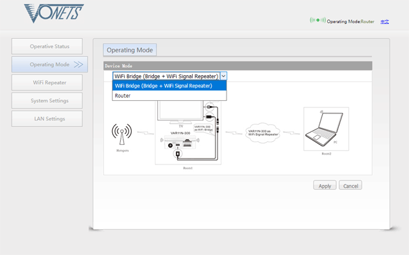This screenshot has width=409, height=255.
Task: Click the double chevron beside Operating Mode
Action: click(x=79, y=65)
